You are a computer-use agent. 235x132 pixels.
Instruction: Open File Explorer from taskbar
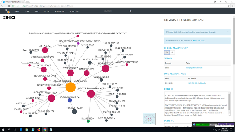click(x=27, y=129)
